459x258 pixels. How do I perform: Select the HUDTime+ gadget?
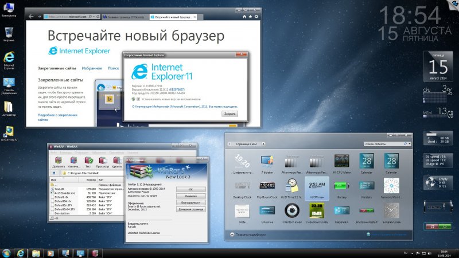tap(317, 189)
